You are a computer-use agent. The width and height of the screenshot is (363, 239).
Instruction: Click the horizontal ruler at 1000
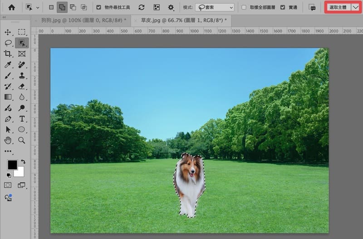194,31
